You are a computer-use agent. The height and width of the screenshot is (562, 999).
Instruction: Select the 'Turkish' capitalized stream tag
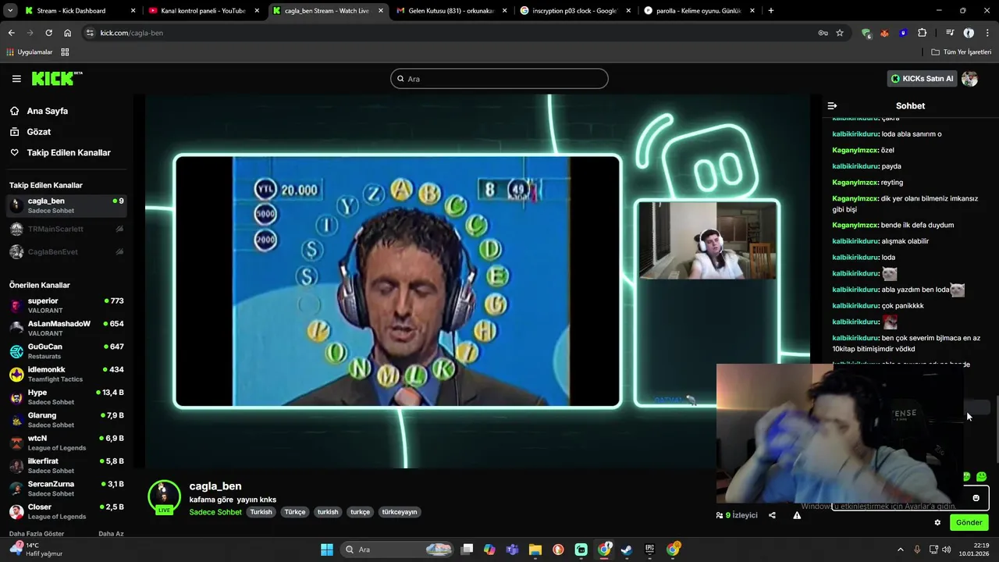tap(261, 512)
